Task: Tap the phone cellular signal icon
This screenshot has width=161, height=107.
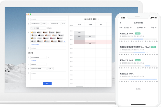Action: pos(151,18)
